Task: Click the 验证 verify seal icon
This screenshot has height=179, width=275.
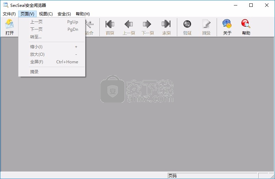Action: pyautogui.click(x=187, y=24)
